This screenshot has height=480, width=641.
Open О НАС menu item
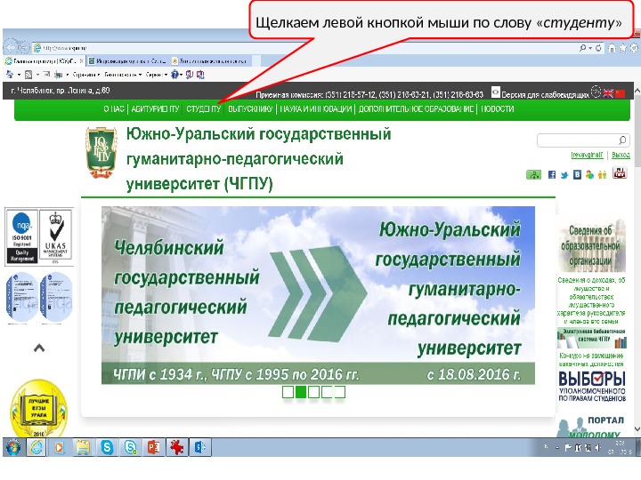click(114, 109)
